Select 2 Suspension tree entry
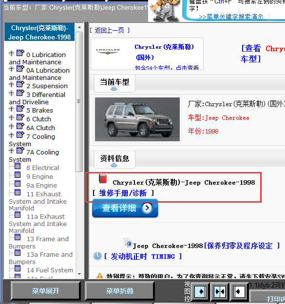Screen dimensions: 285x304 click(x=47, y=86)
